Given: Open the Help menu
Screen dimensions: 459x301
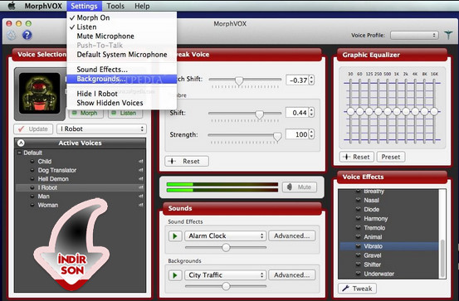Looking at the screenshot, I should pos(142,6).
